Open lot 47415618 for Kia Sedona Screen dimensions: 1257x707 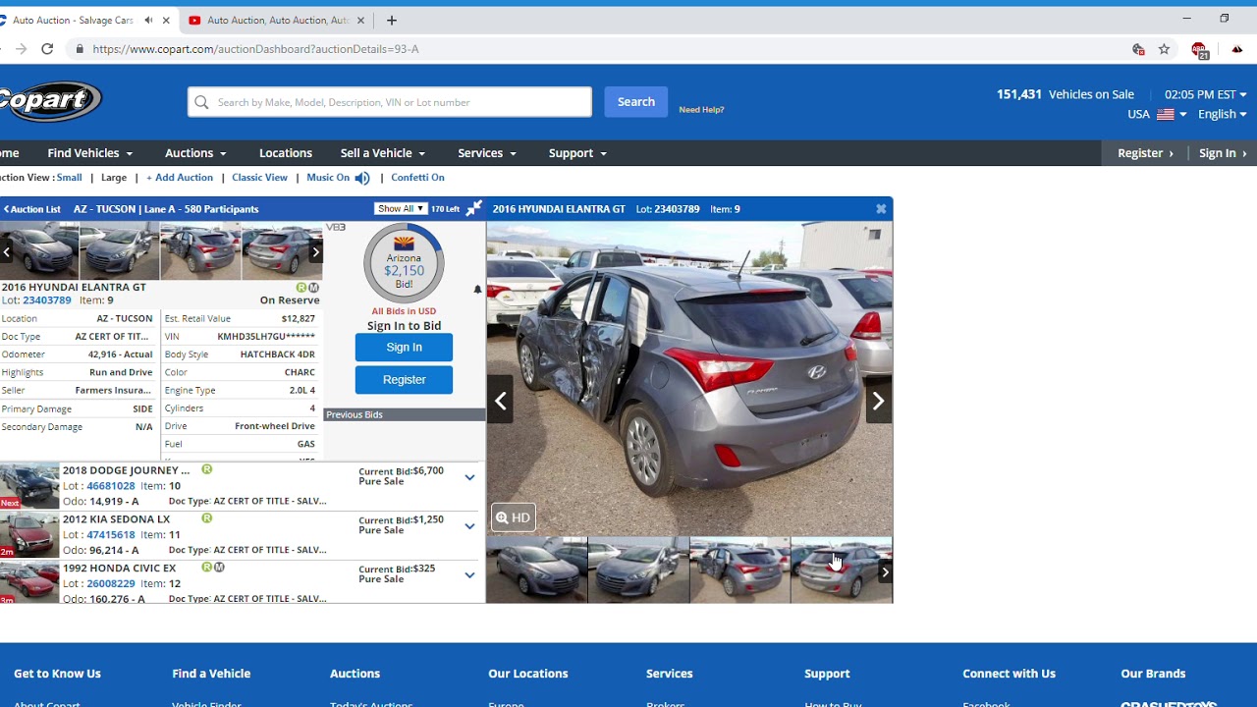(x=110, y=535)
